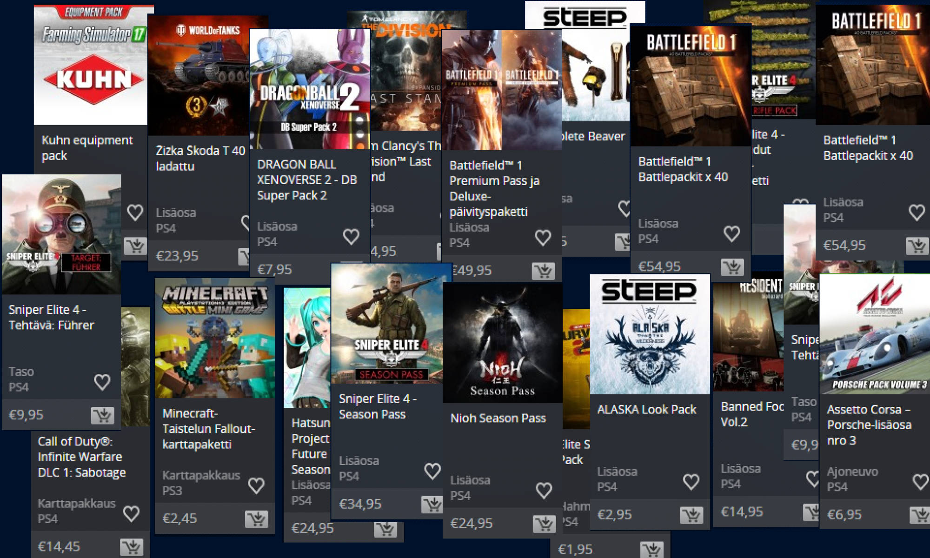This screenshot has width=930, height=558.
Task: Open 'Nioh Season Pass' title link
Action: (x=498, y=418)
